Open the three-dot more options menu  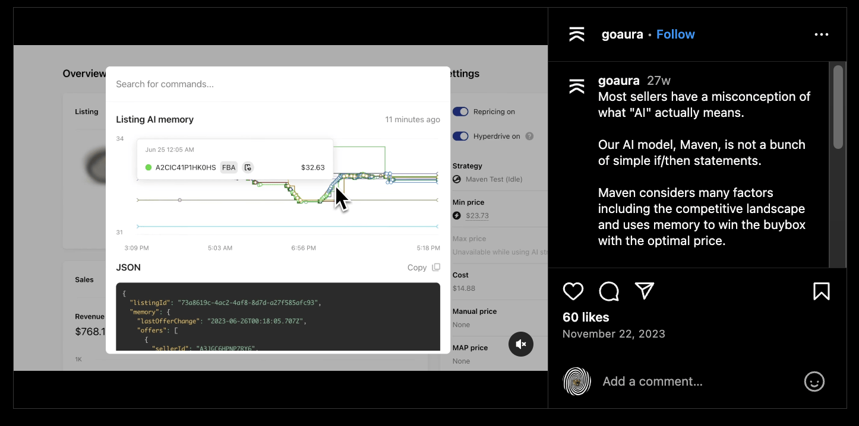coord(821,34)
